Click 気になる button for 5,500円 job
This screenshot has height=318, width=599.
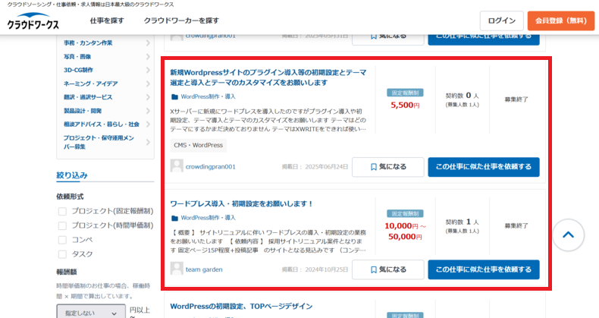[x=388, y=167]
